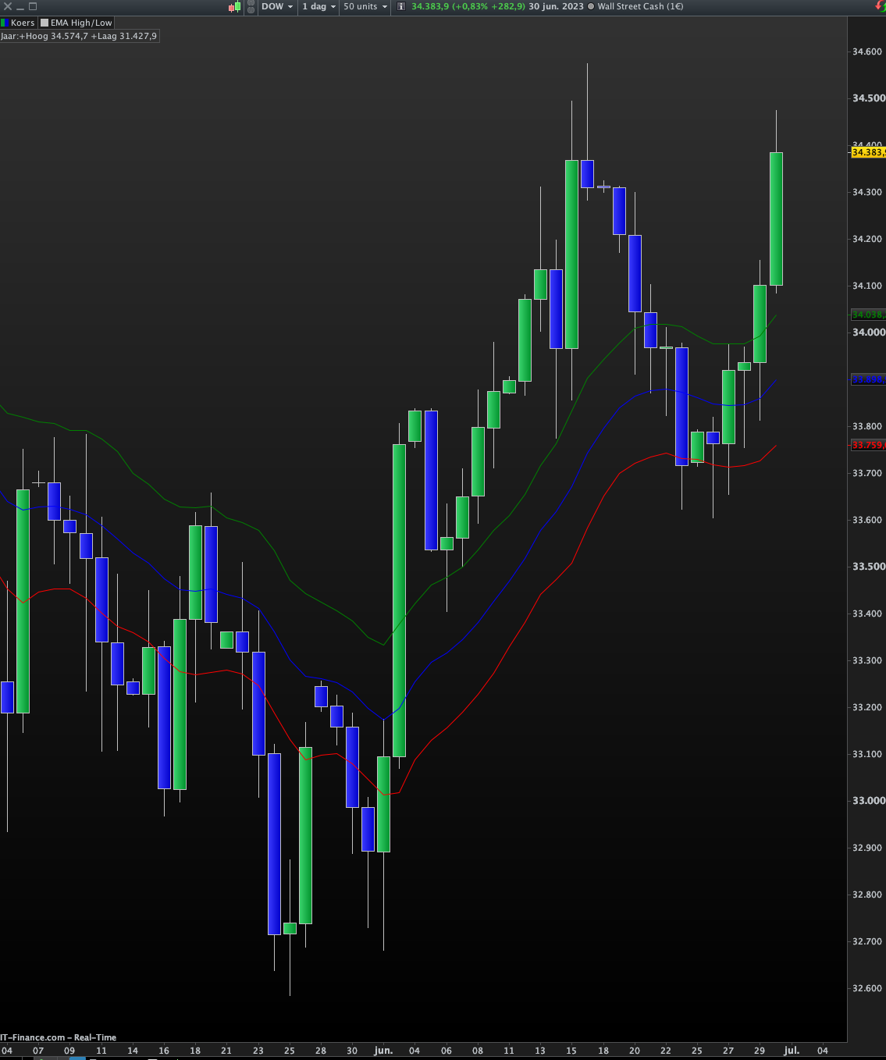This screenshot has height=1060, width=886.
Task: Open the DOW instrument dropdown
Action: [277, 6]
